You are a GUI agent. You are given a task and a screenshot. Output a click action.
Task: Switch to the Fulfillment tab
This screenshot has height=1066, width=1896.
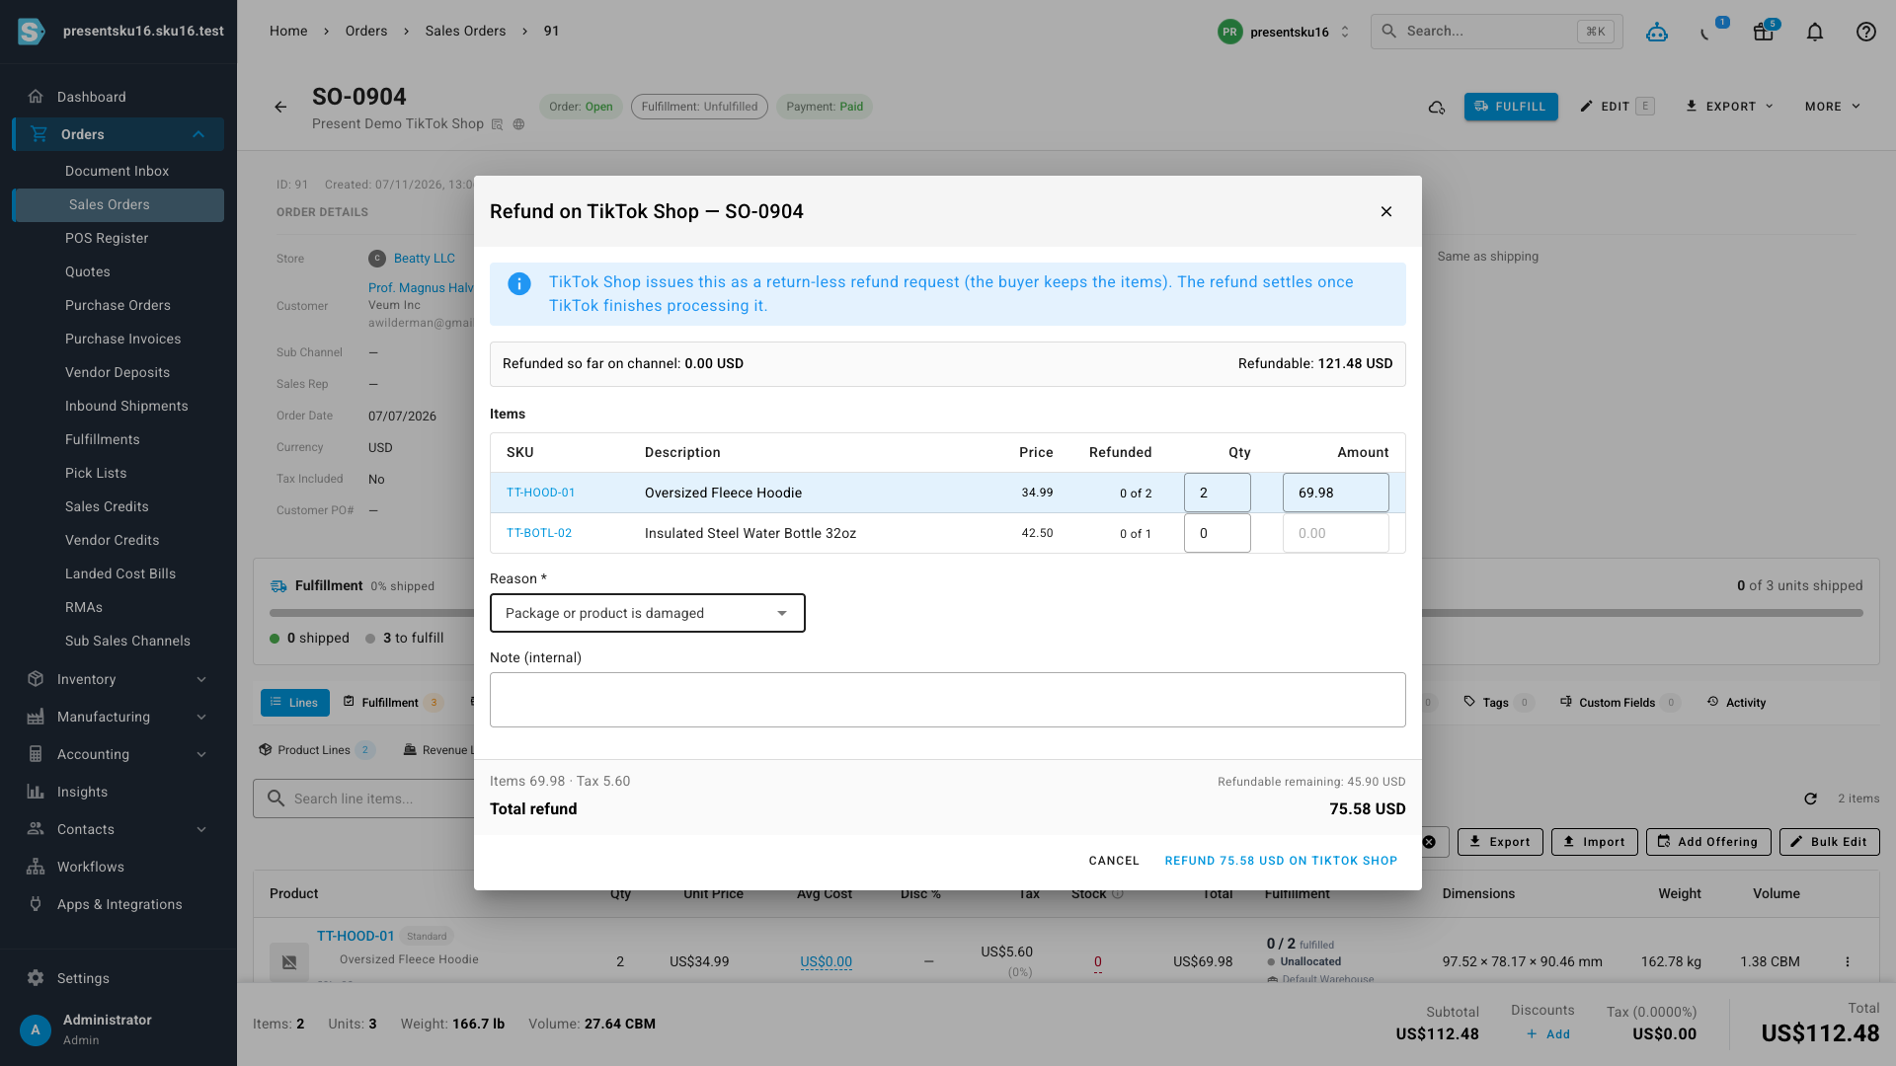[392, 703]
